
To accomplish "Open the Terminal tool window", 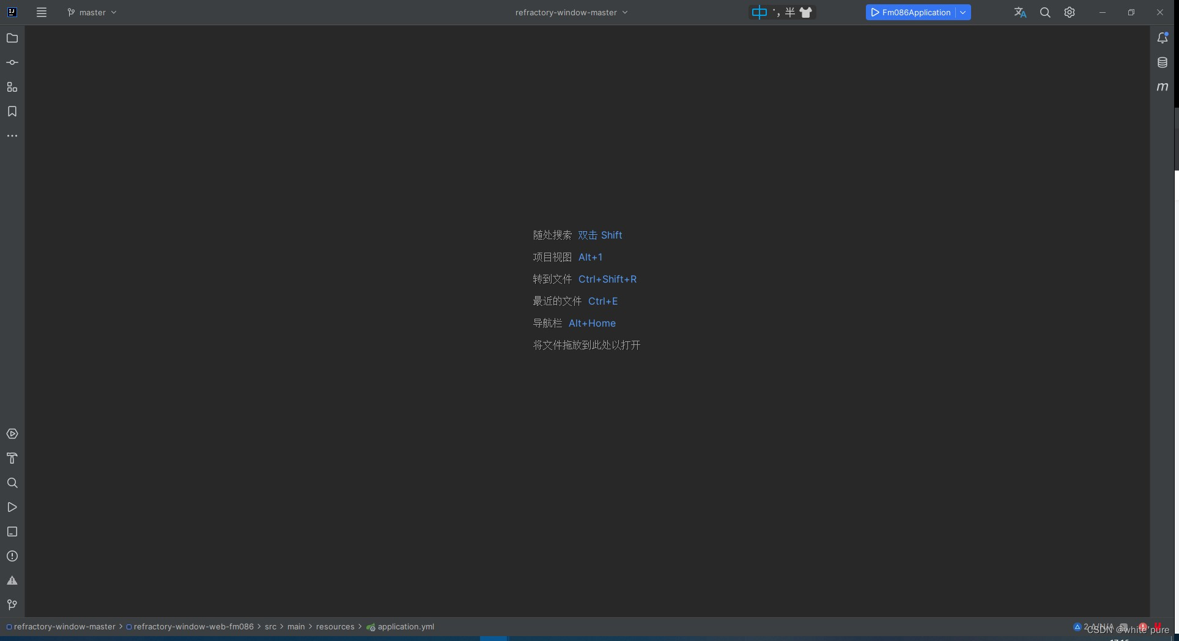I will pyautogui.click(x=12, y=532).
